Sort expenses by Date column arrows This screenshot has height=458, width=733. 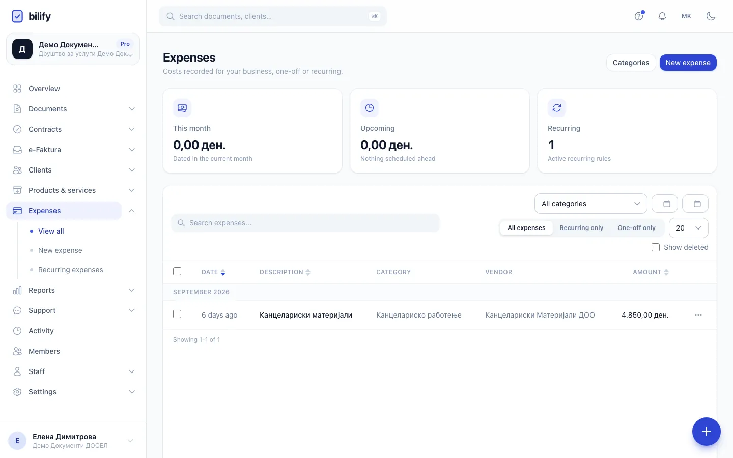[223, 272]
